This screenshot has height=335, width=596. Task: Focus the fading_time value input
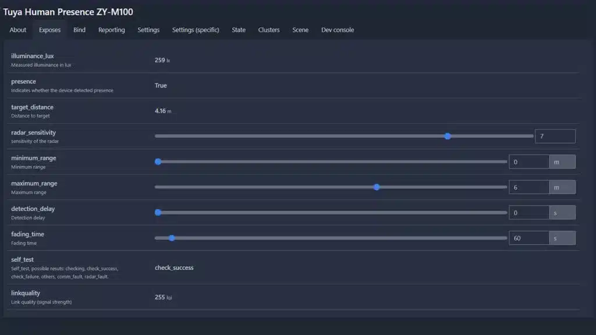[528, 238]
